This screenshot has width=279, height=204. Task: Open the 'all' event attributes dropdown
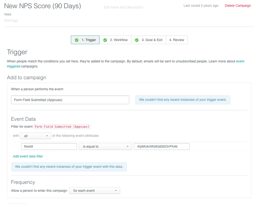tap(36, 136)
